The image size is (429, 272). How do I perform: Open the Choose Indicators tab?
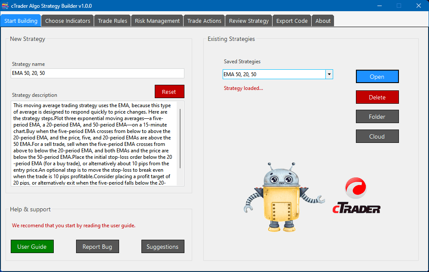click(67, 21)
